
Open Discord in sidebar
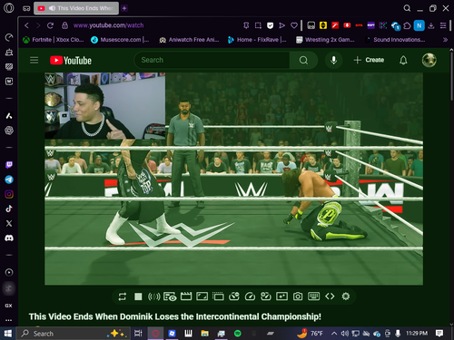[9, 238]
